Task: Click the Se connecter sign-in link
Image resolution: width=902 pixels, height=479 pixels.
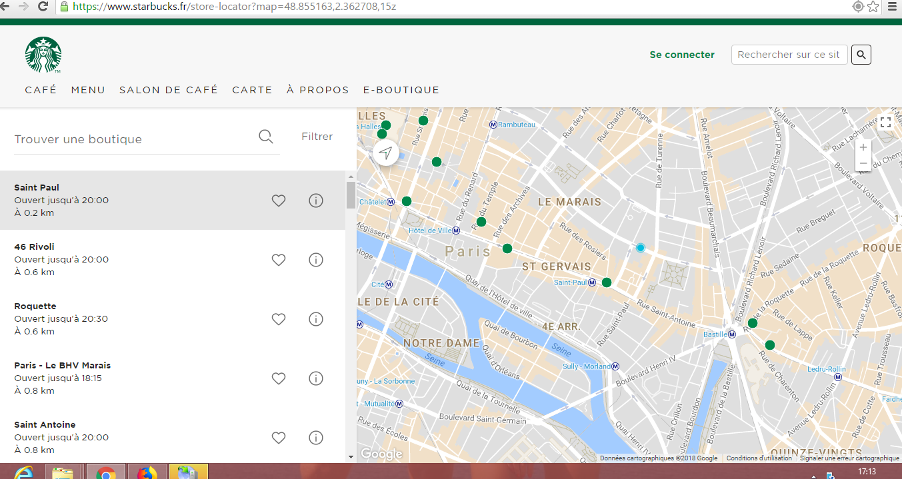Action: click(x=682, y=55)
